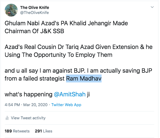
Task: Open the tweet options chevron menu
Action: pyautogui.click(x=152, y=7)
